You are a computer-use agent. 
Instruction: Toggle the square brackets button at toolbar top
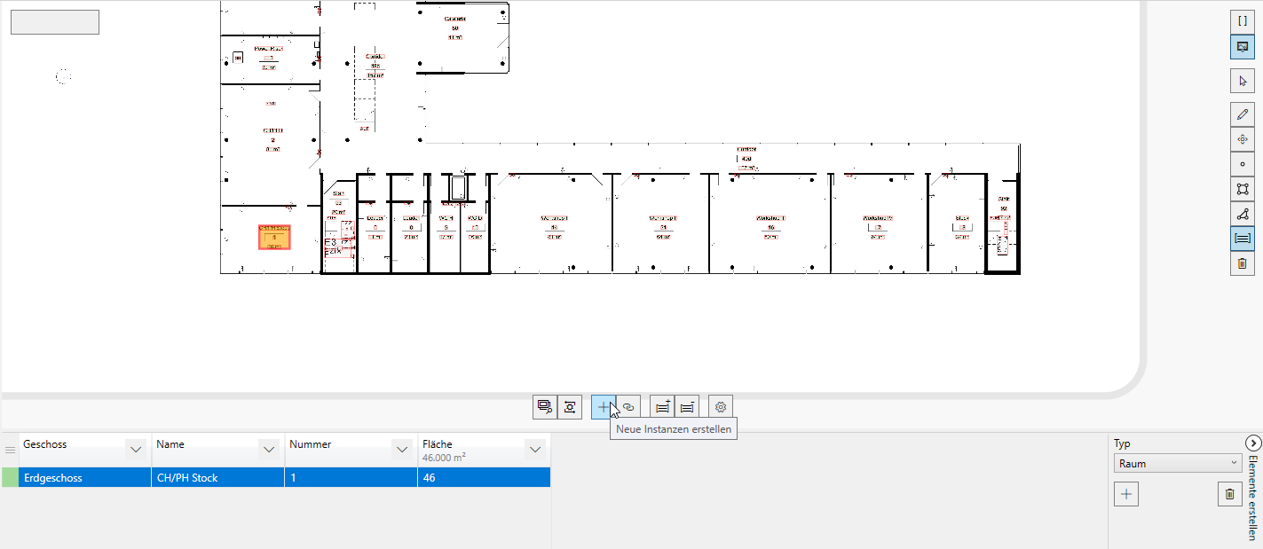1242,21
